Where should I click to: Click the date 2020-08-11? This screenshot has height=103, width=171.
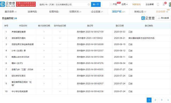(x=120, y=57)
